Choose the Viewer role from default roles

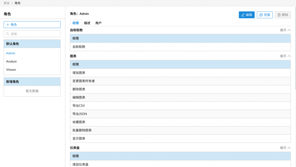click(11, 70)
